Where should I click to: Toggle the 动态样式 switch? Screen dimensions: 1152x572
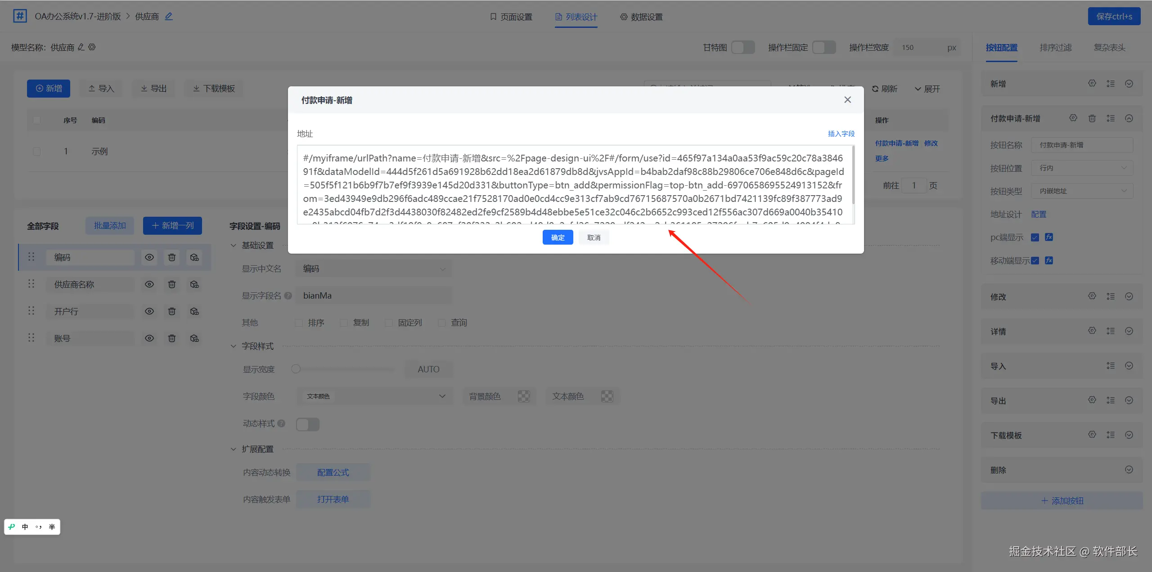(308, 424)
